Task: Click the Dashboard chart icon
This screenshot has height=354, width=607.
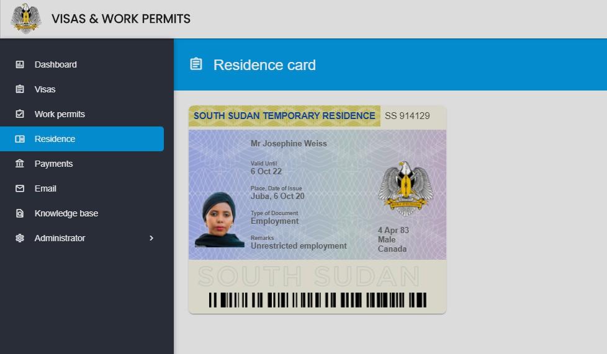Action: point(20,64)
